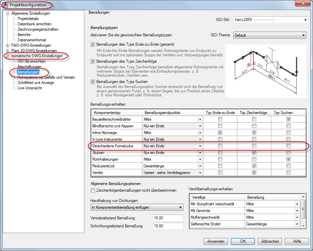Confirm with the OK button
The image size is (313, 251).
point(243,241)
